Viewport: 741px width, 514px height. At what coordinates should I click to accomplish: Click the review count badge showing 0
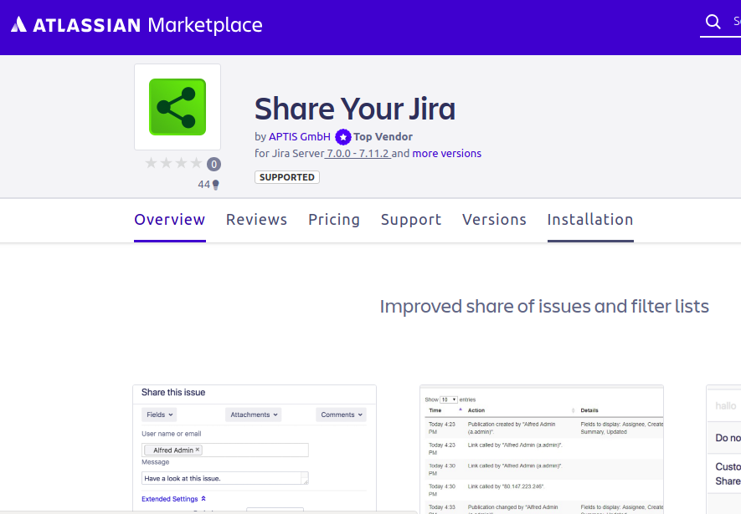214,165
